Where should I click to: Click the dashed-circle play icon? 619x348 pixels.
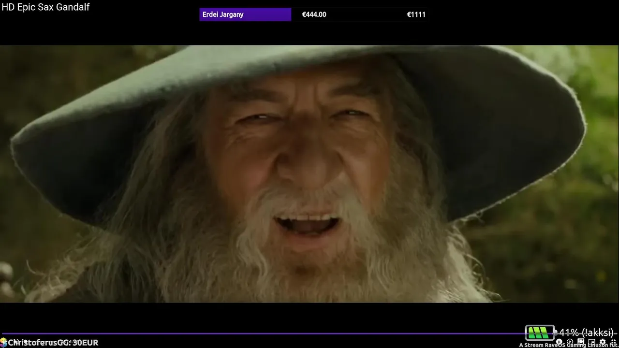(570, 342)
